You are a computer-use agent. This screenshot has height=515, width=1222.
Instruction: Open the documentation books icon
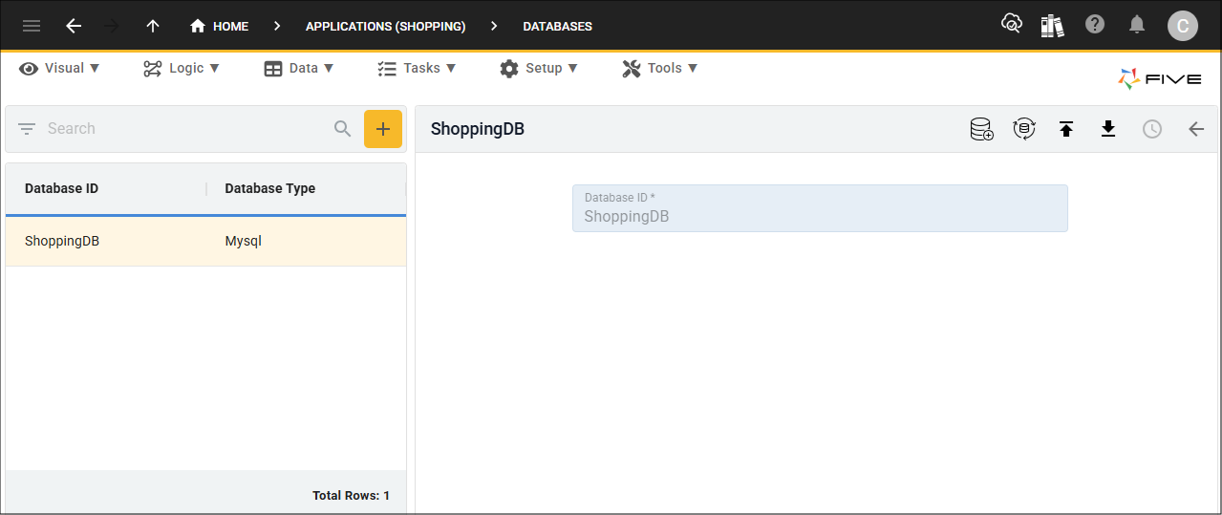(1052, 26)
